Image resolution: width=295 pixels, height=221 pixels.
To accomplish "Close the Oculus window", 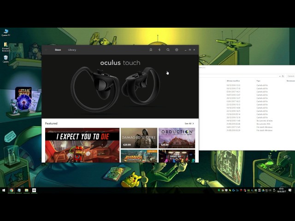I will pyautogui.click(x=194, y=50).
